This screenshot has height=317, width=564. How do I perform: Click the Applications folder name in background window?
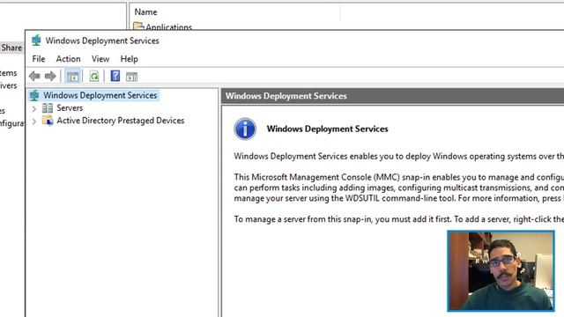point(168,26)
